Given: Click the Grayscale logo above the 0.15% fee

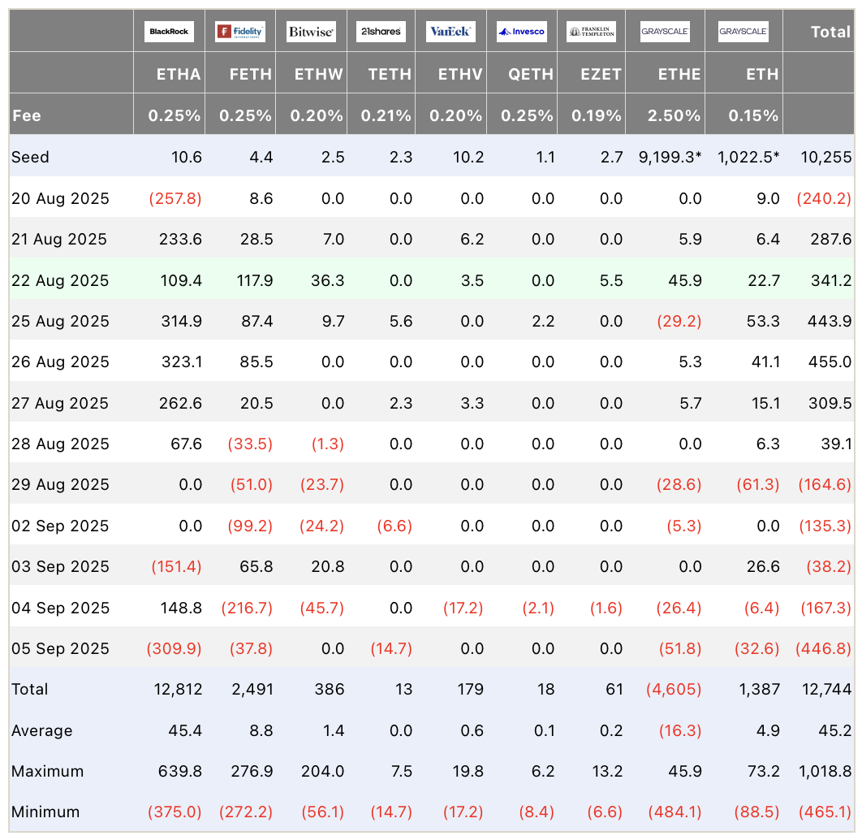Looking at the screenshot, I should point(743,32).
